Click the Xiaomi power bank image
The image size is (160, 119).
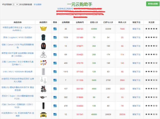(43, 72)
